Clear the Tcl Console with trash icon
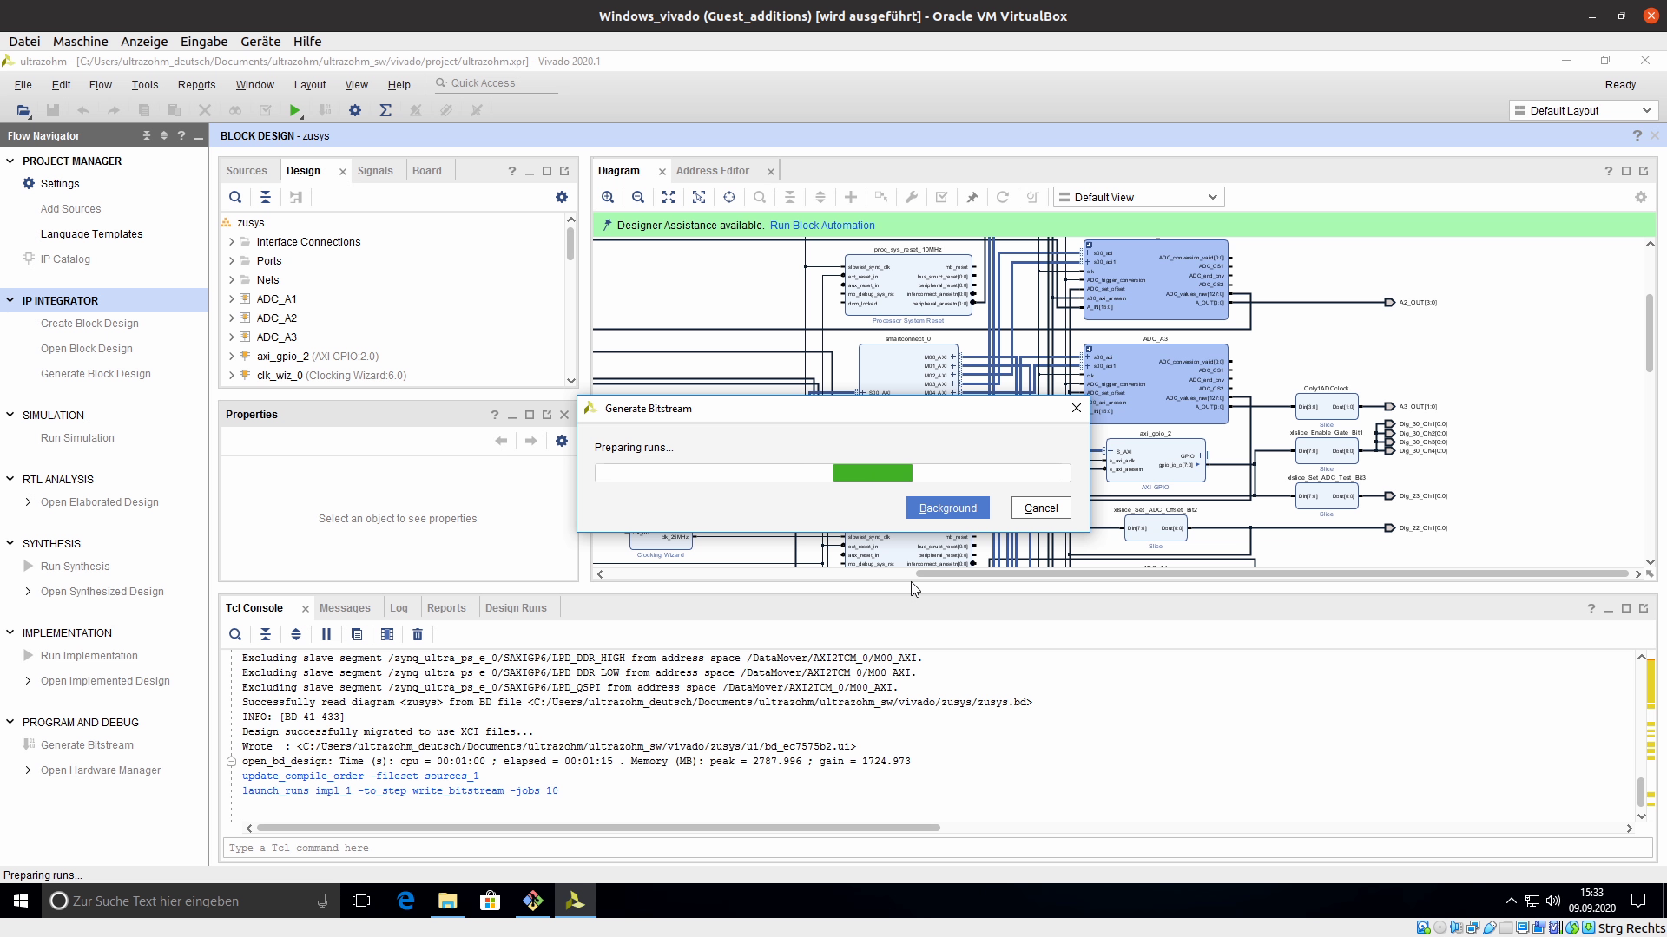 418,634
